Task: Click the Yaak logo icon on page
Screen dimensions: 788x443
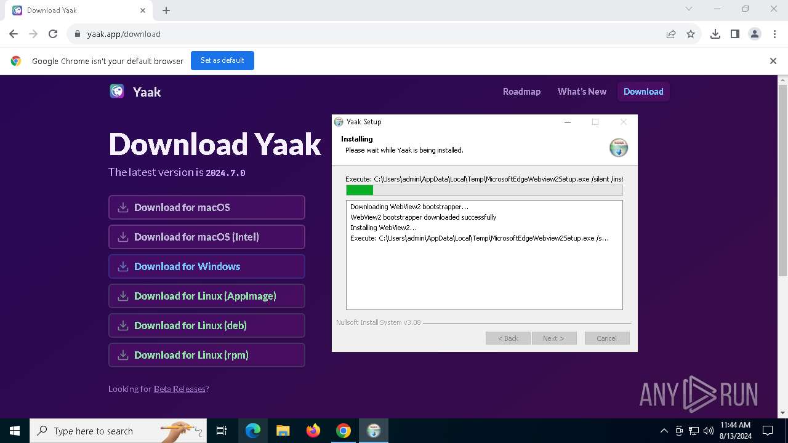Action: [x=117, y=92]
